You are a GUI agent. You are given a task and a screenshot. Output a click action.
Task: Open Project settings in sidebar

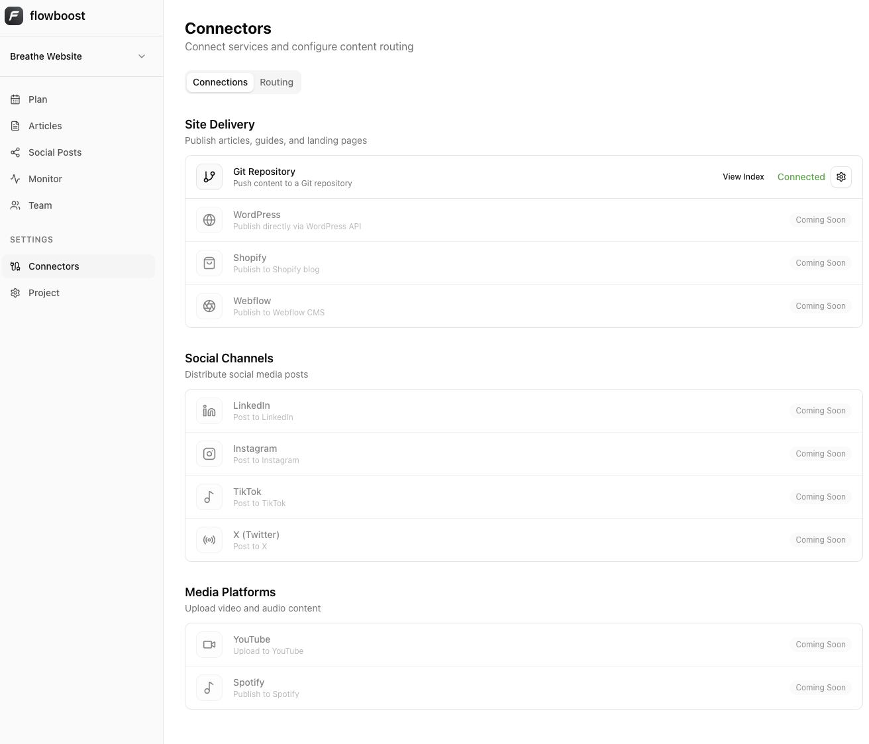44,293
